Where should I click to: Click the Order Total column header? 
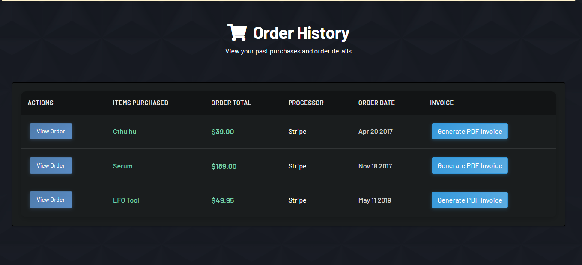click(231, 103)
